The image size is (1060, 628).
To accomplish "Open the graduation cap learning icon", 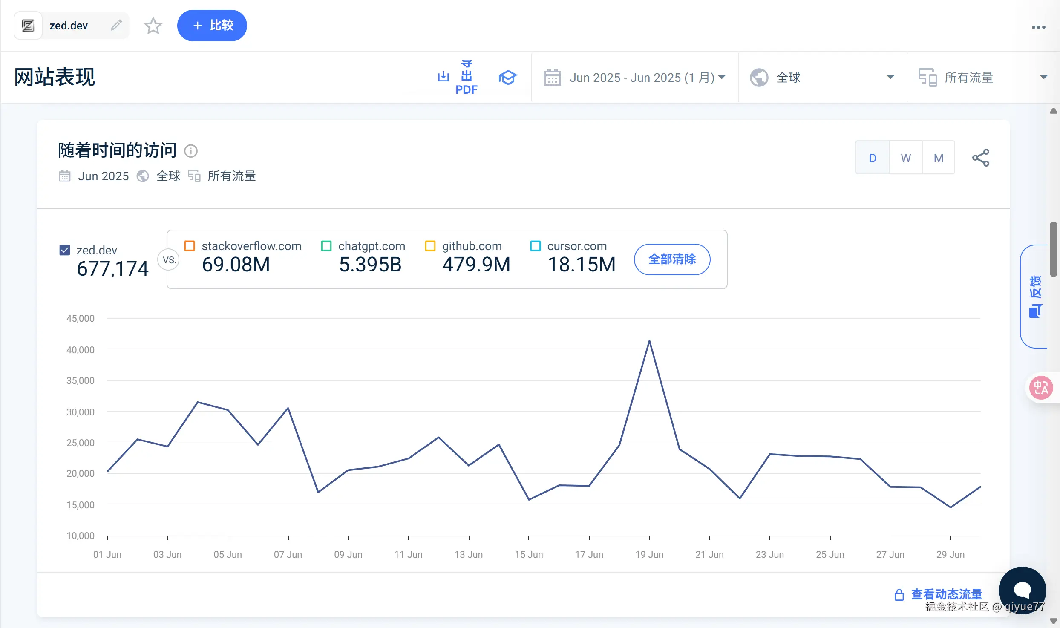I will pyautogui.click(x=507, y=78).
